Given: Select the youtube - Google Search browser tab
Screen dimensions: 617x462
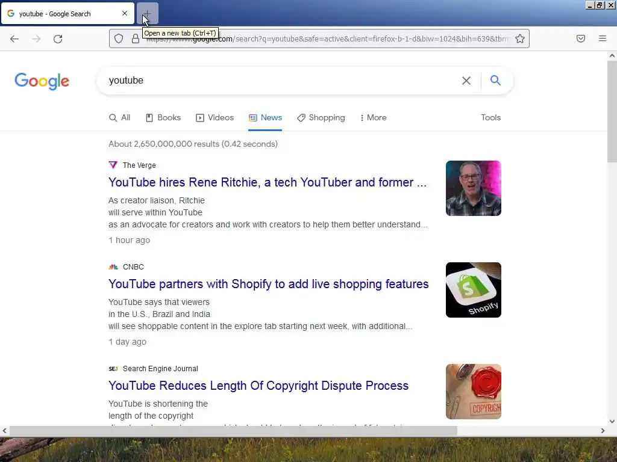Looking at the screenshot, I should point(67,14).
